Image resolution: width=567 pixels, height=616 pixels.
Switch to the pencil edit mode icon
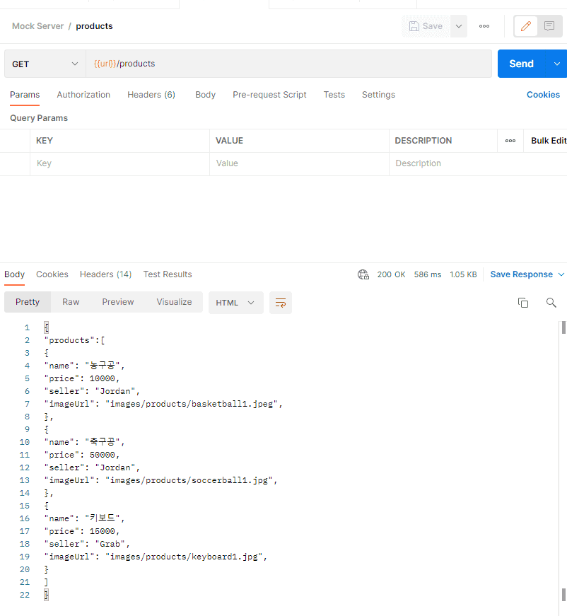tap(526, 26)
